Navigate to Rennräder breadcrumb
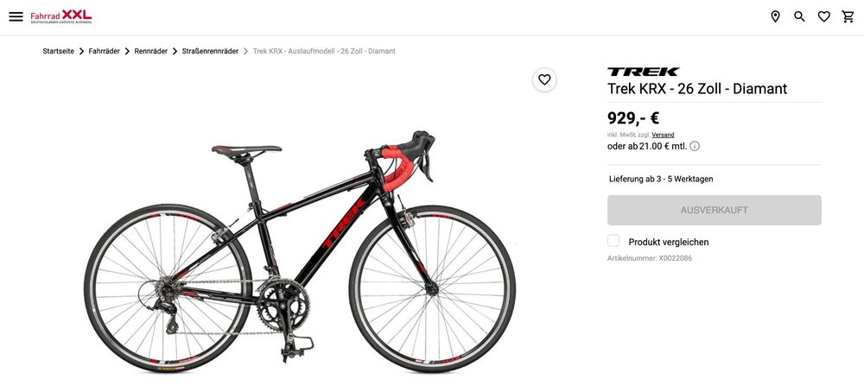864x392 pixels. tap(151, 51)
